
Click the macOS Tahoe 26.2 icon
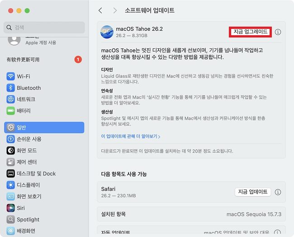[x=107, y=32]
